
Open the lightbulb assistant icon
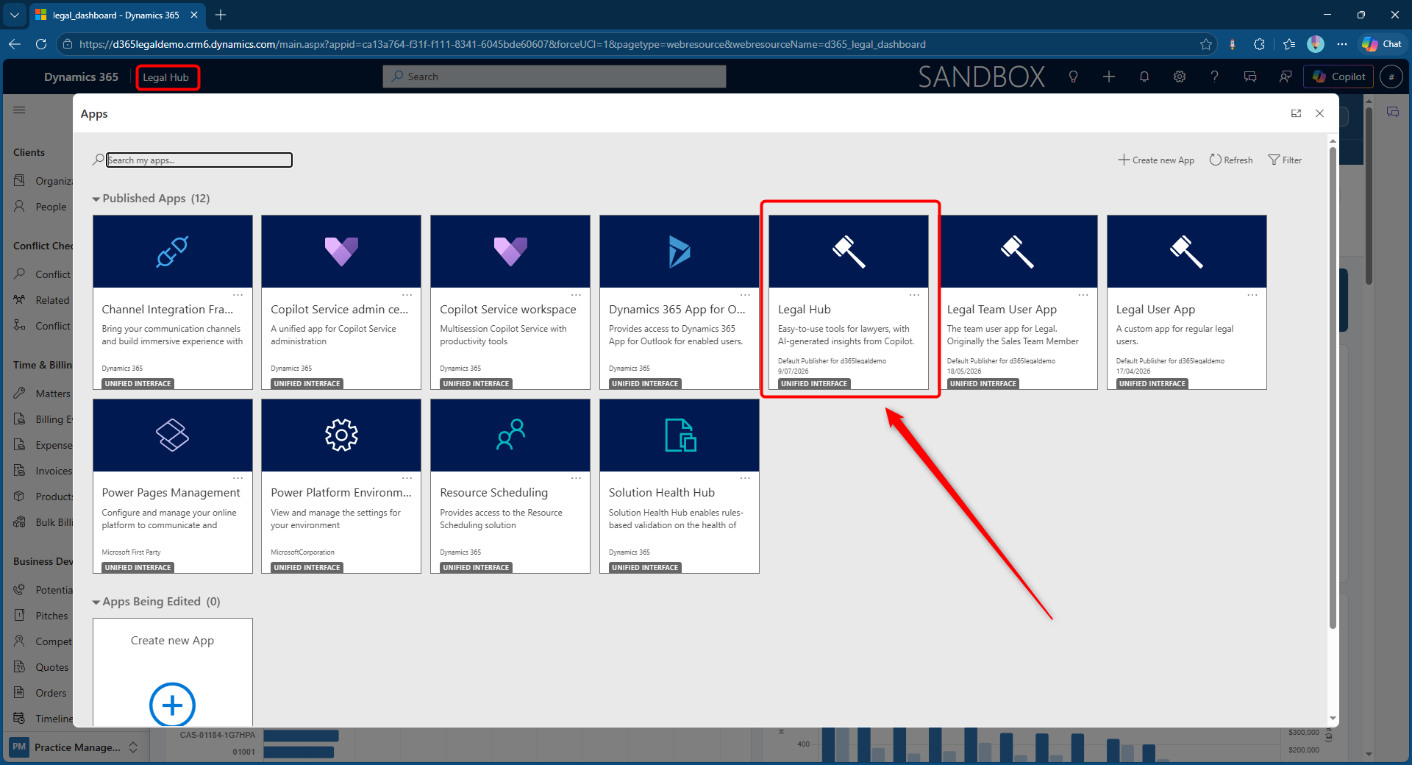pyautogui.click(x=1074, y=76)
